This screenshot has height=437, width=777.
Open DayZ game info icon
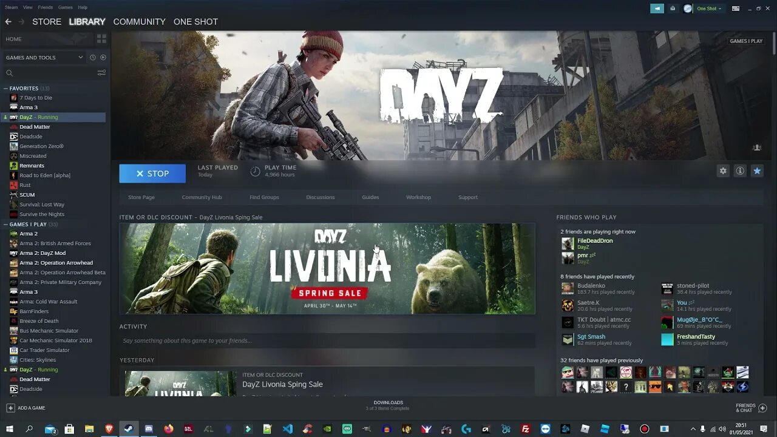(x=740, y=171)
